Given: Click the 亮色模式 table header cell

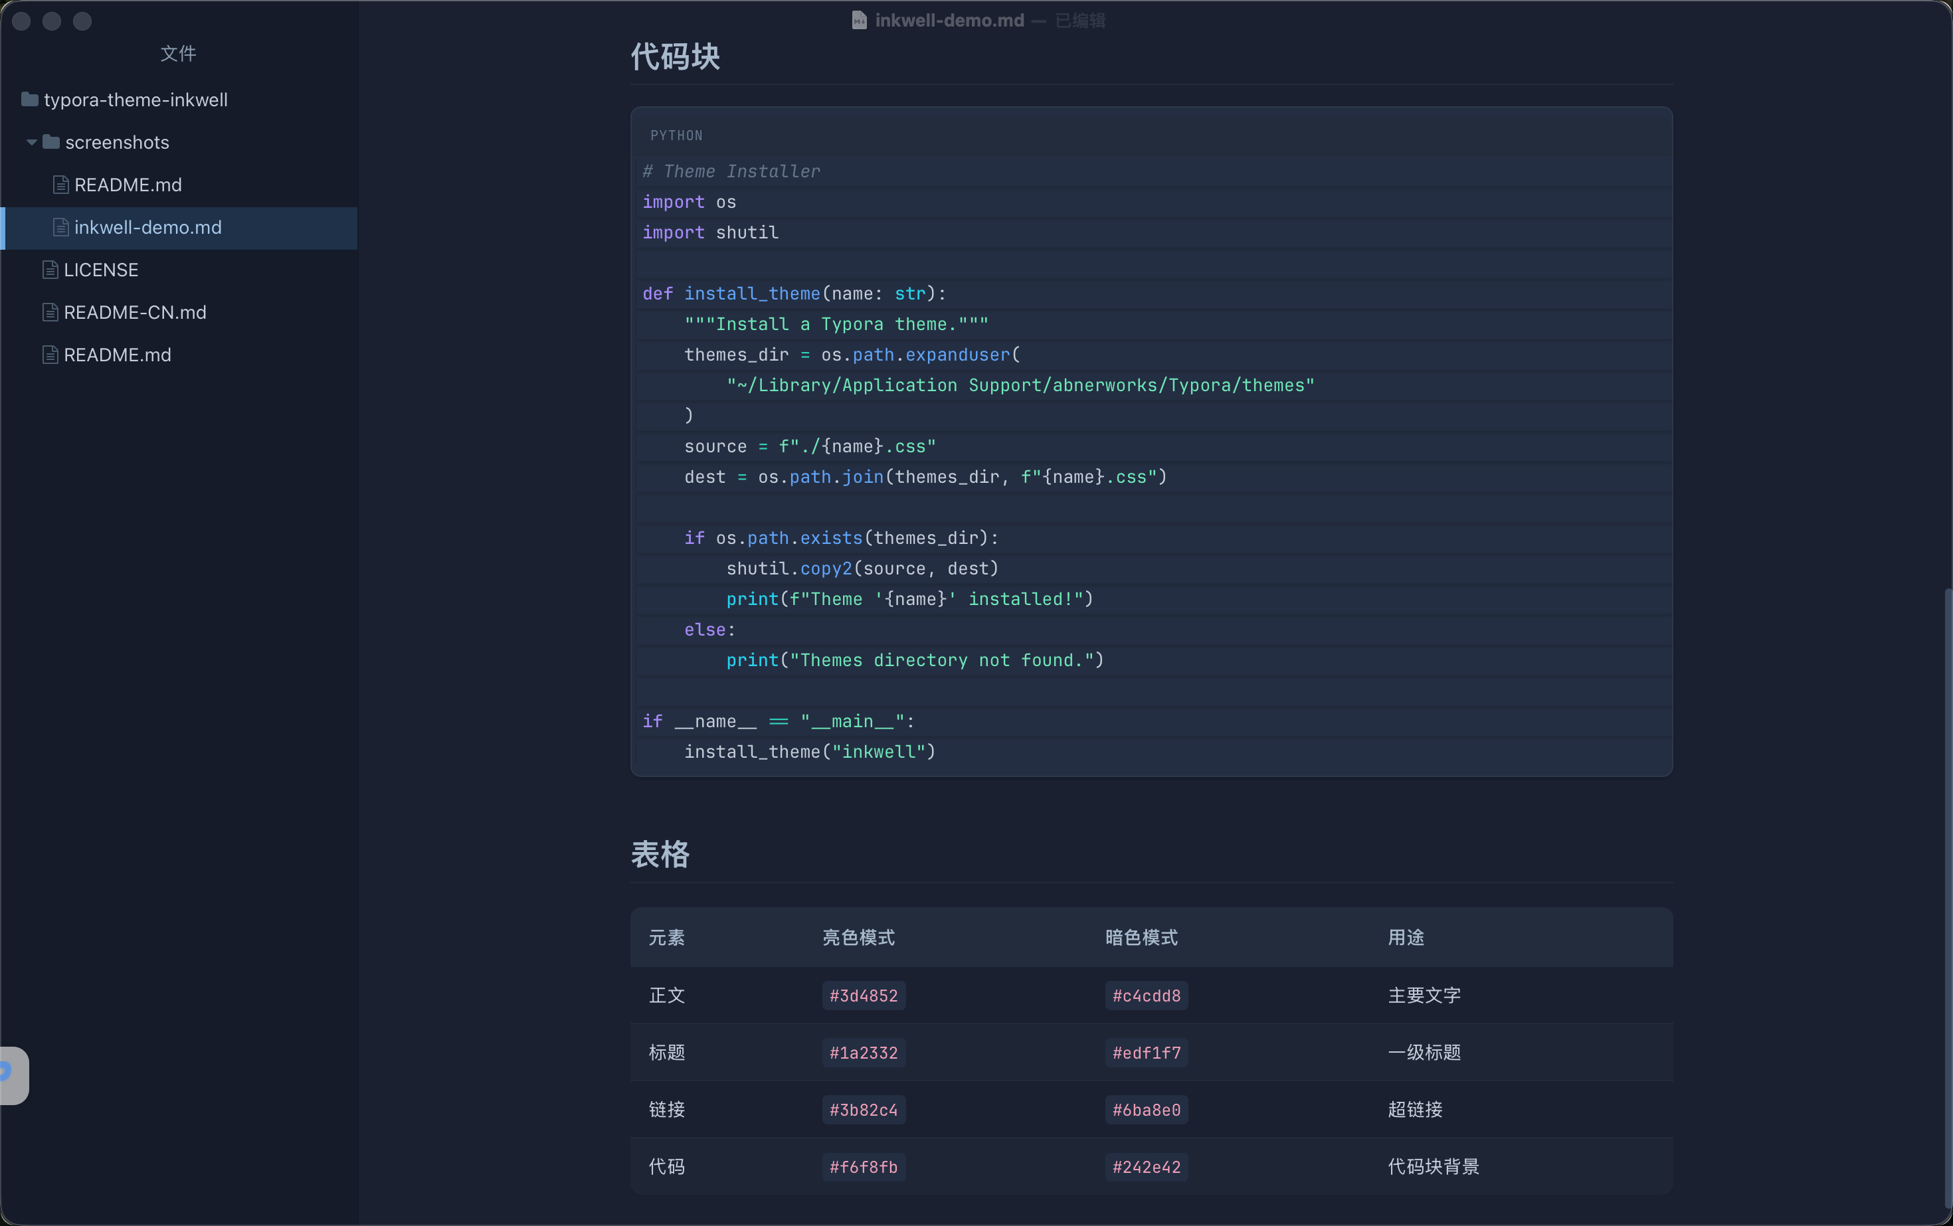Looking at the screenshot, I should click(x=858, y=937).
